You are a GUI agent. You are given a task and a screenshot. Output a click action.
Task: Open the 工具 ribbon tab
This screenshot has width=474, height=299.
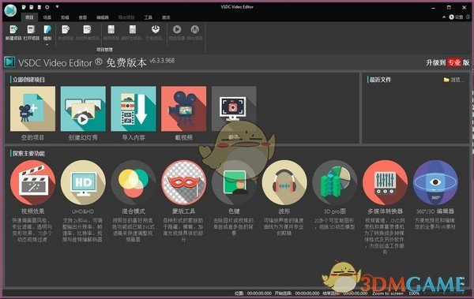point(148,17)
